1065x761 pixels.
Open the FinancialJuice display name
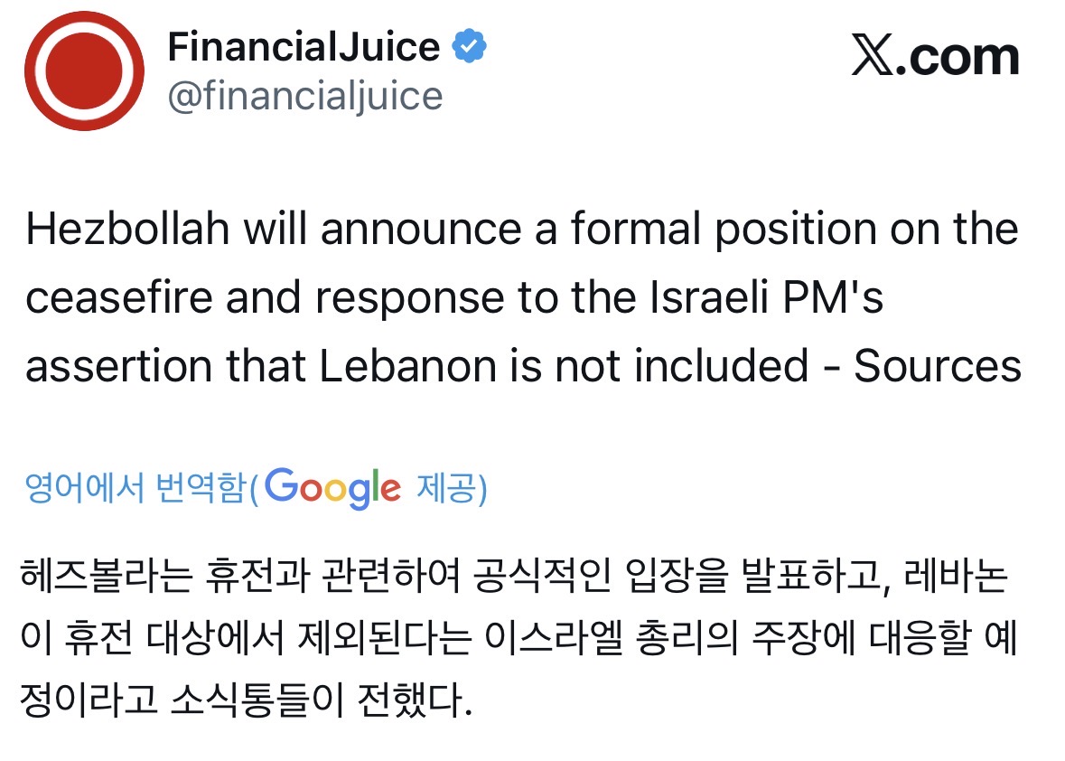[304, 47]
